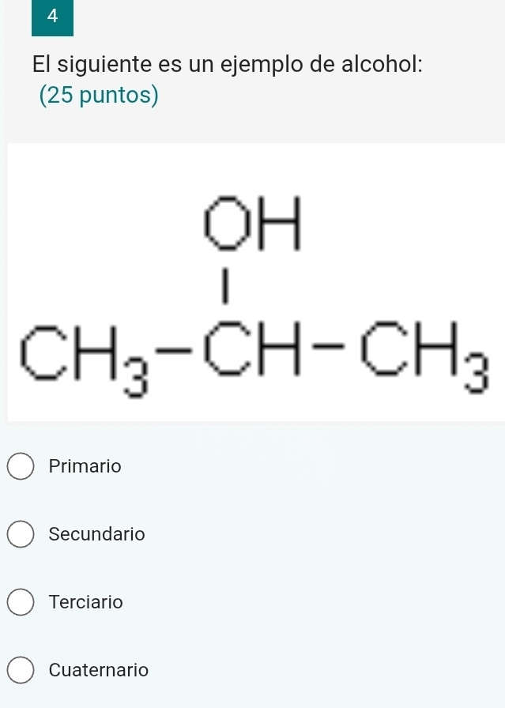Click the "Cuaternario" answer label text

99,669
